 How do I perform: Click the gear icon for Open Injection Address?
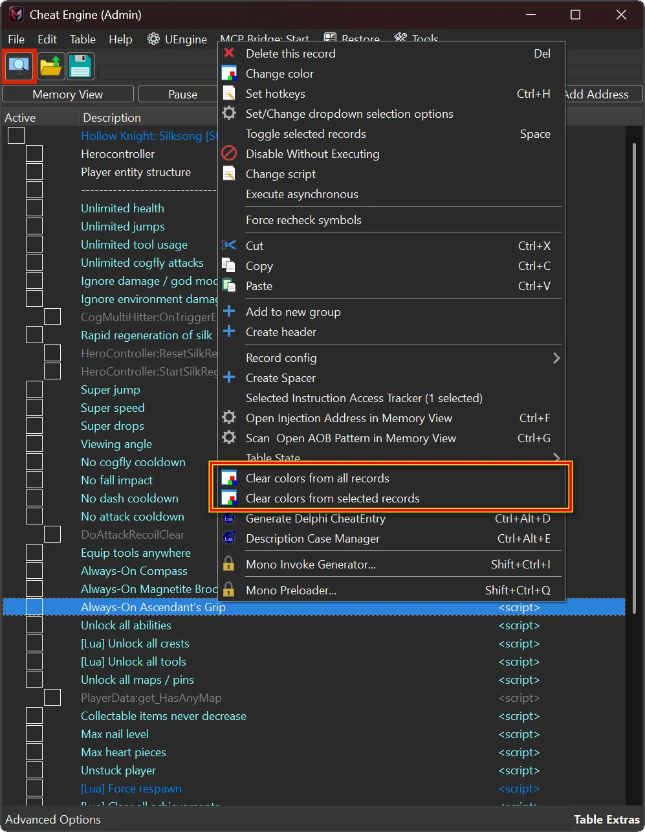click(x=229, y=418)
